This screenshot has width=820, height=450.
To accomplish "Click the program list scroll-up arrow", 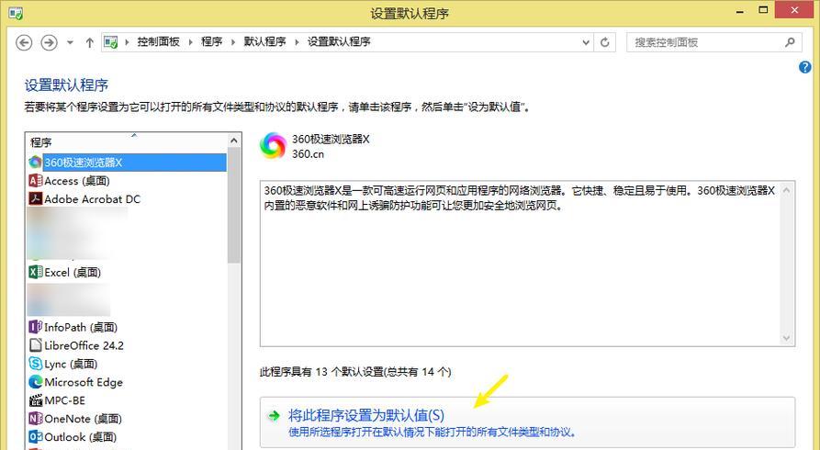I will [x=234, y=141].
